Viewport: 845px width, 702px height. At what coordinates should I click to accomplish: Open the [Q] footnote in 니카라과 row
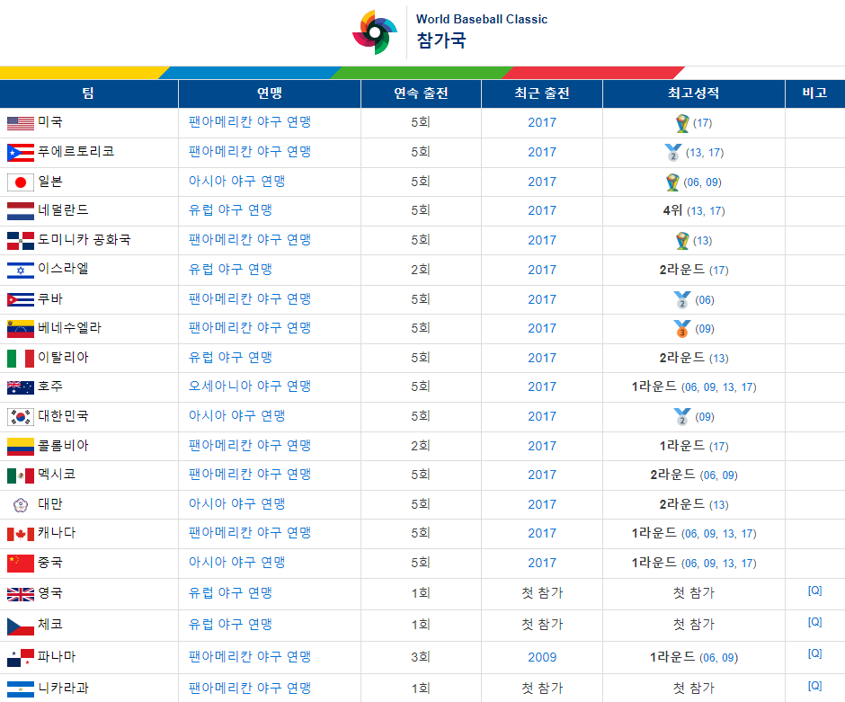814,685
